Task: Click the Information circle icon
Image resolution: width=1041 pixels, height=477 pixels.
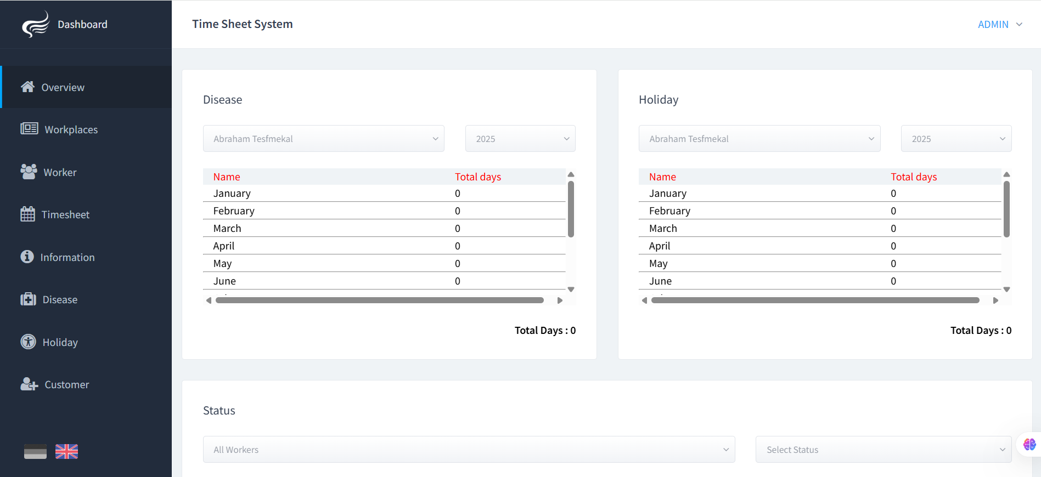Action: 27,257
